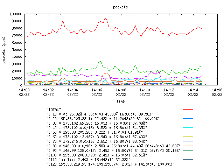
Task: Click the x-axis label "Time"
Action: tap(120, 101)
